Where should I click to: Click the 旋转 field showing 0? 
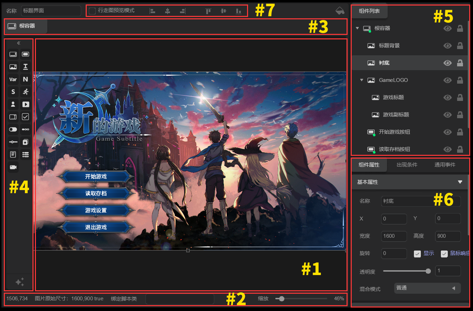click(x=394, y=253)
